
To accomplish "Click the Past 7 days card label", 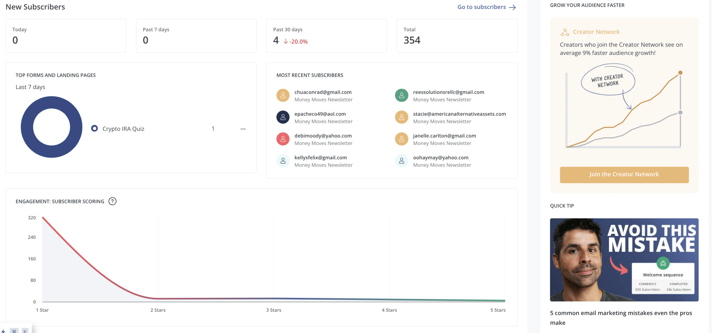I will pyautogui.click(x=156, y=30).
